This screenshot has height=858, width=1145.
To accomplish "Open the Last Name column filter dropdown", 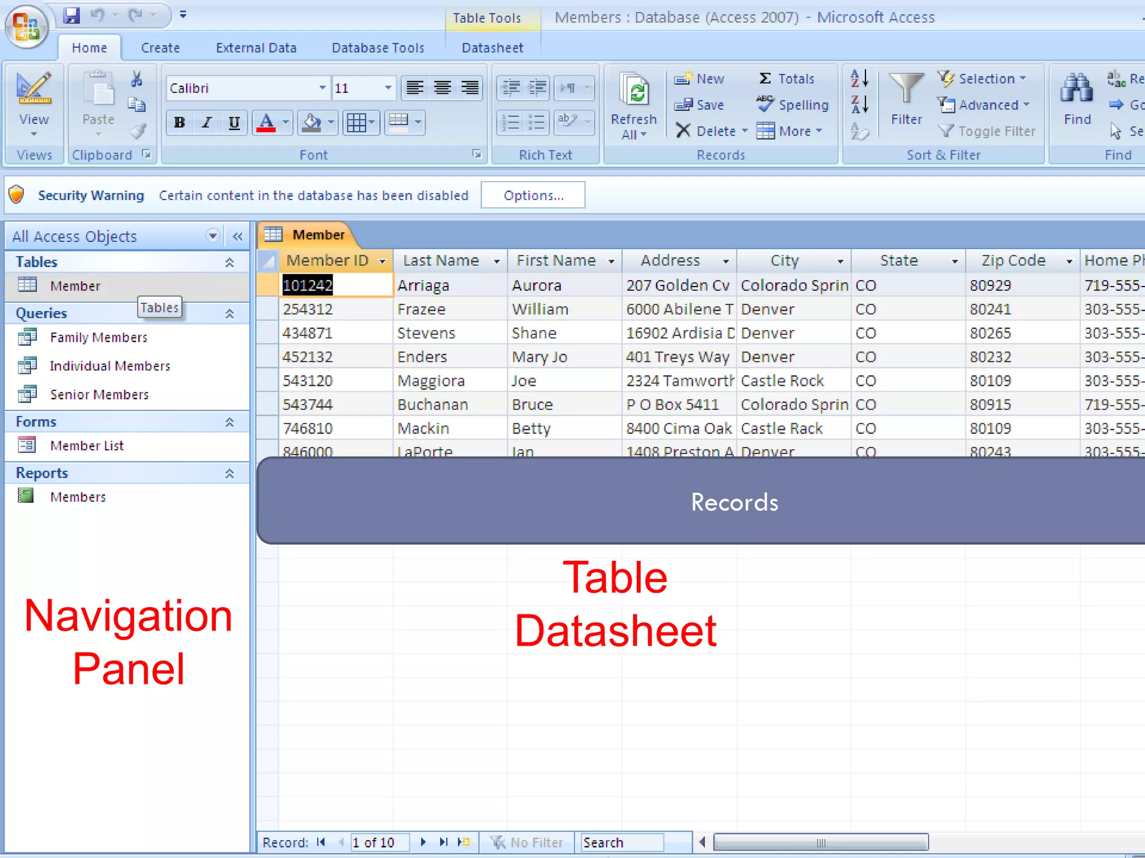I will coord(496,261).
